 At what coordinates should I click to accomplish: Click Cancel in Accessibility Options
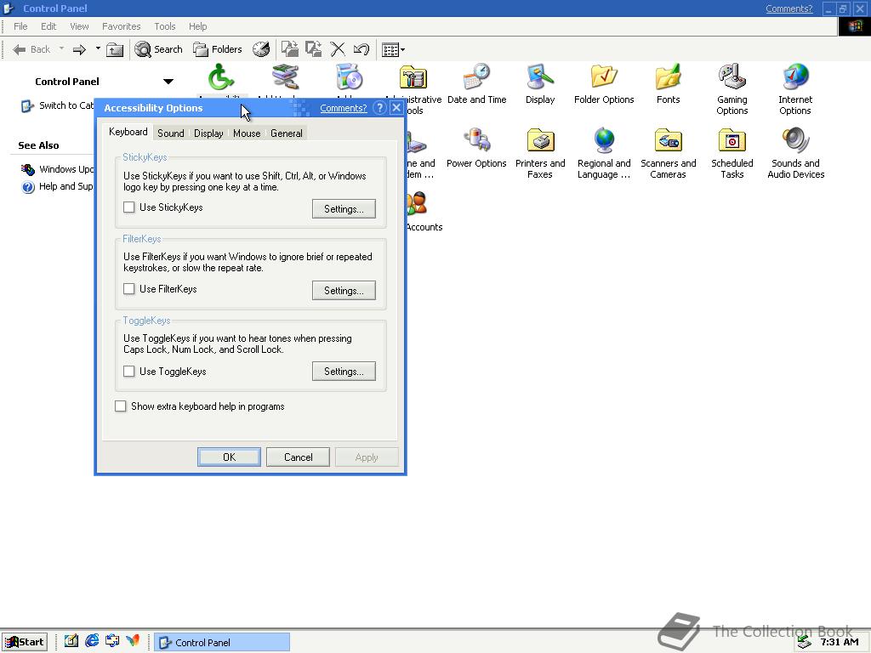(x=299, y=457)
